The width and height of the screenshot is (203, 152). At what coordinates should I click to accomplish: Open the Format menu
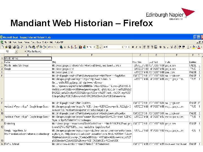[x=27, y=42]
